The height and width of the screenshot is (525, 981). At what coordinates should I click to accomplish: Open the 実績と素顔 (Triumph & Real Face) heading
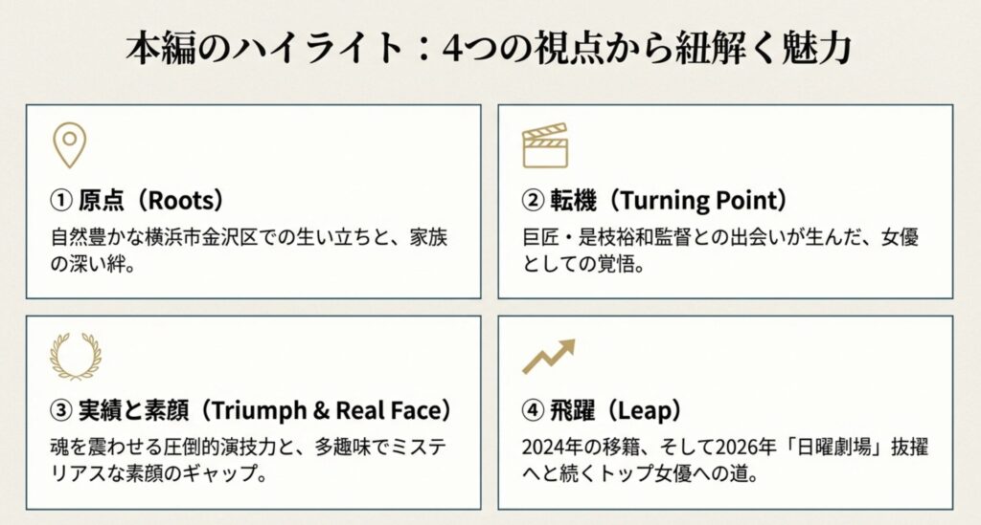coord(250,411)
